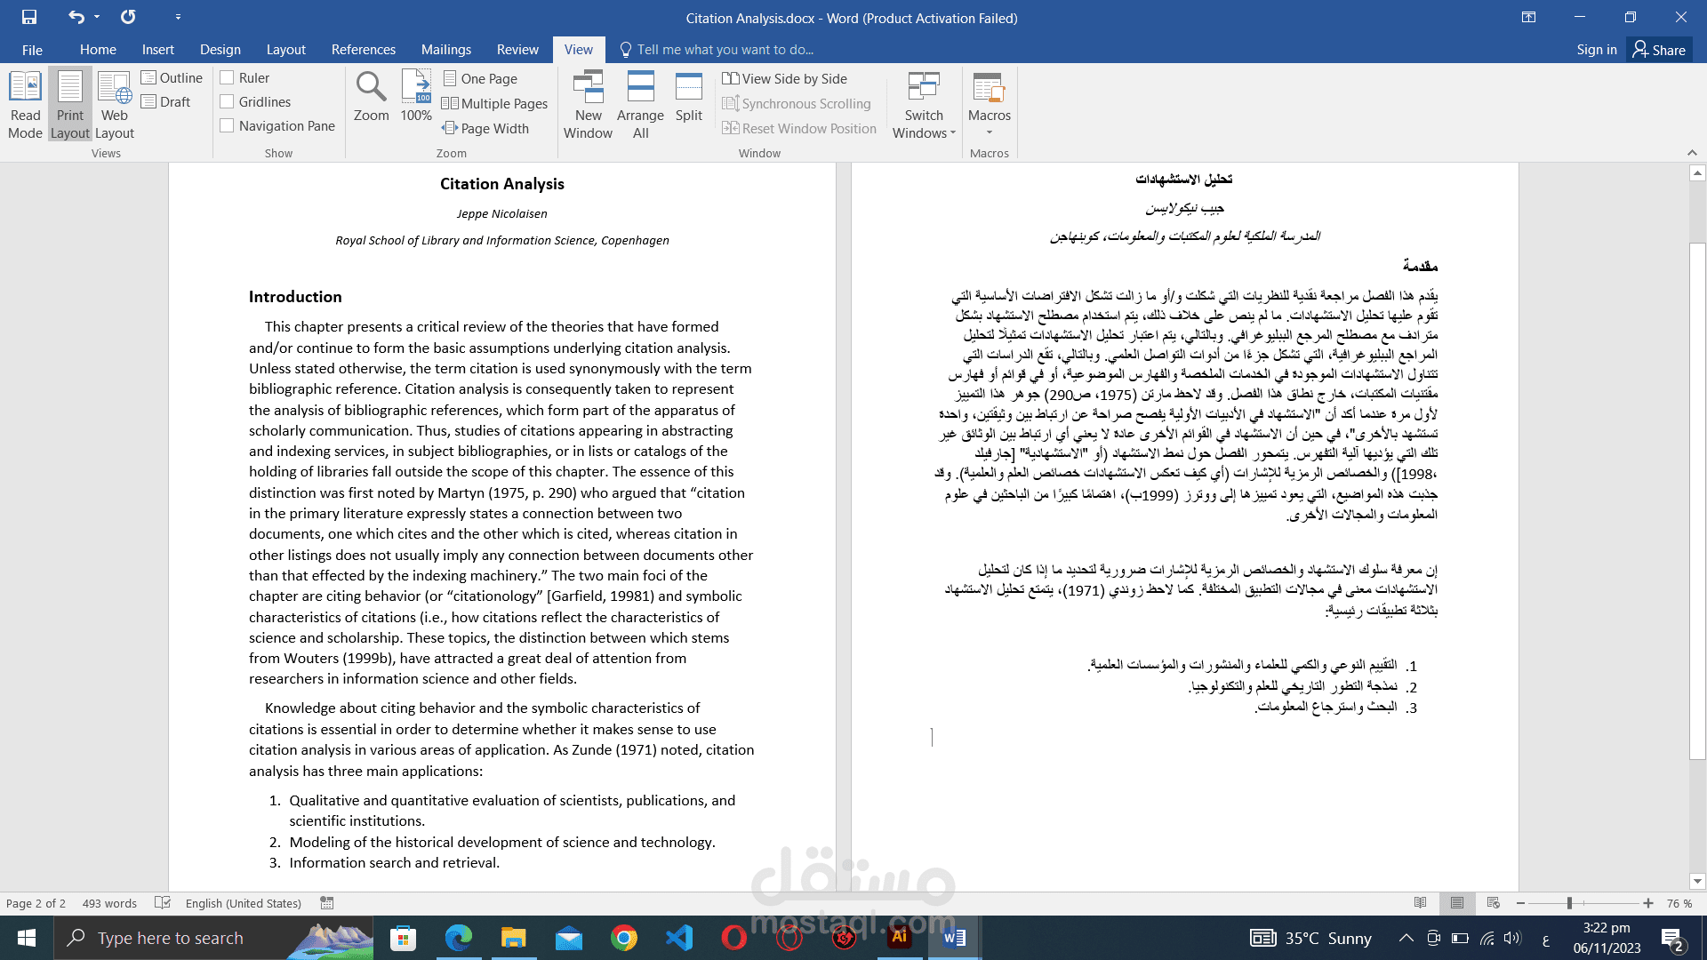Click the Sign in link
Image resolution: width=1707 pixels, height=960 pixels.
pos(1597,50)
